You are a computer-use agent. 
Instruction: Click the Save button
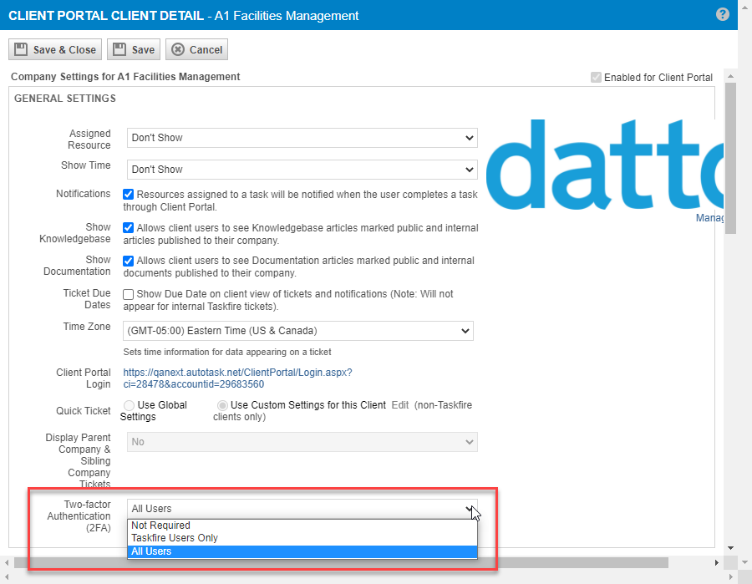(134, 49)
